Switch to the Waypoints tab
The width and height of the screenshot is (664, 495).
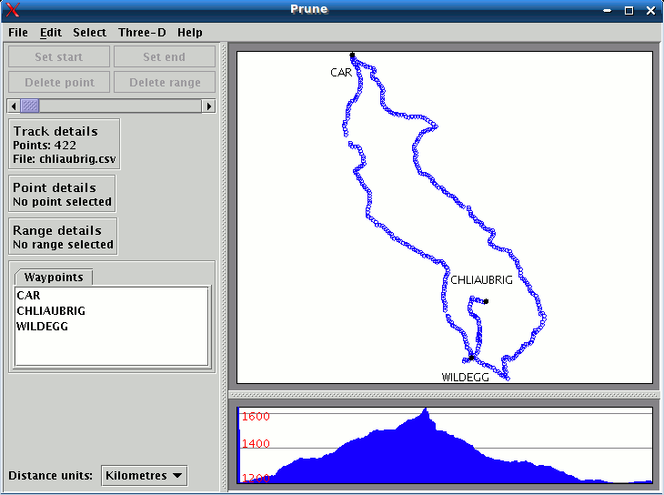(54, 277)
